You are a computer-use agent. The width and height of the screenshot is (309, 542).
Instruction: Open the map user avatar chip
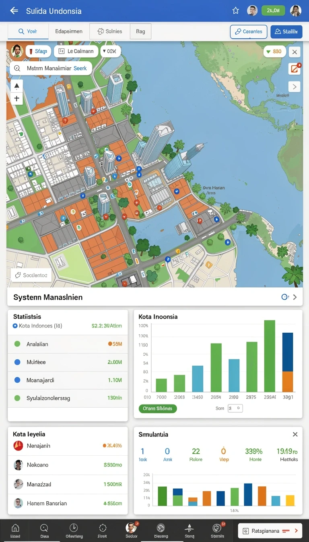[x=17, y=51]
